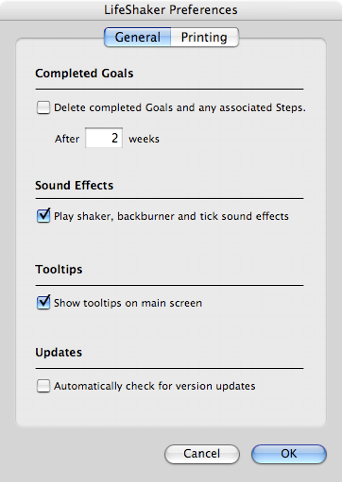Viewport: 342px width, 482px height.
Task: Click the "Show tooltips on main screen" label text
Action: tap(128, 303)
